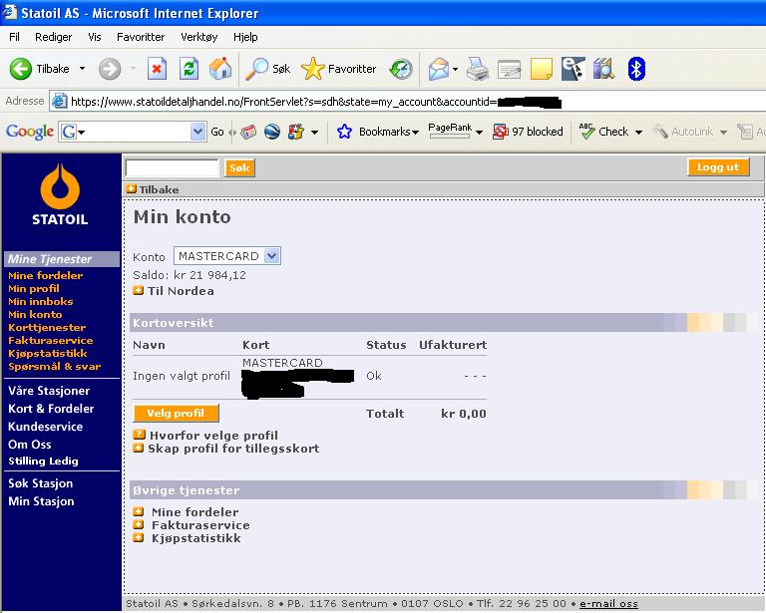Click the Bluetooth icon in toolbar

[636, 69]
